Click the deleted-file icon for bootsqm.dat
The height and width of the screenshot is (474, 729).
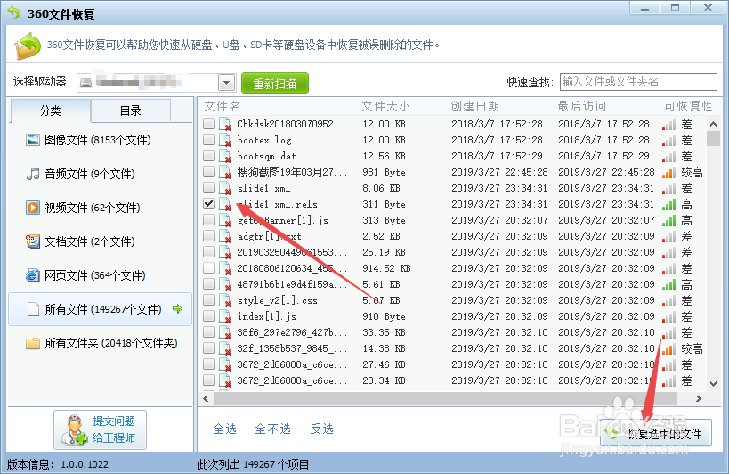coord(225,156)
